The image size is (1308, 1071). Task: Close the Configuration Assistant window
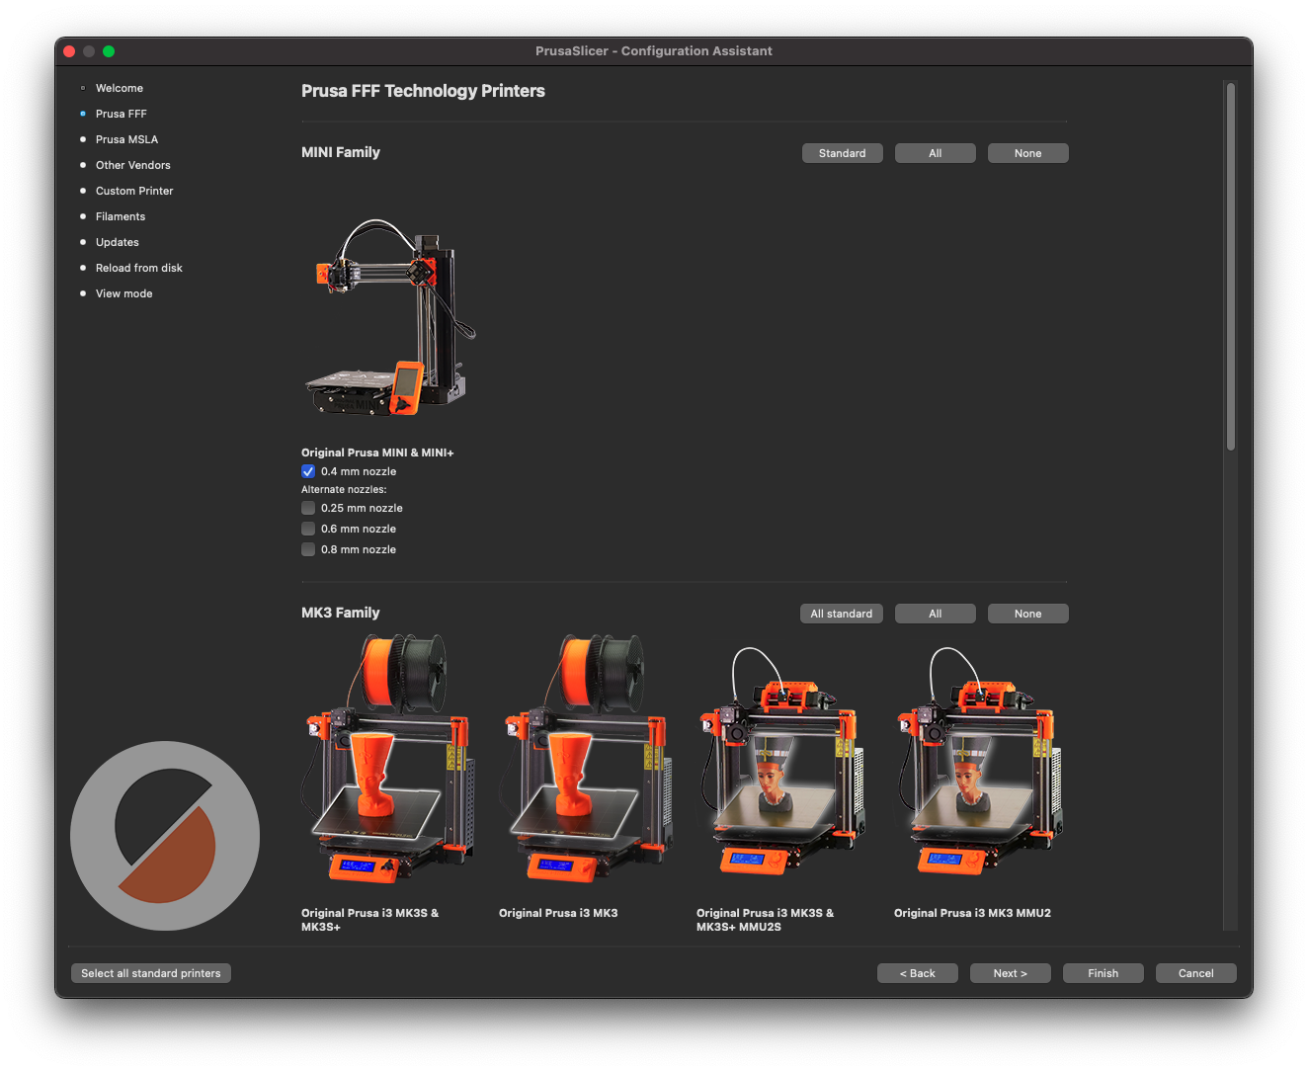click(69, 51)
